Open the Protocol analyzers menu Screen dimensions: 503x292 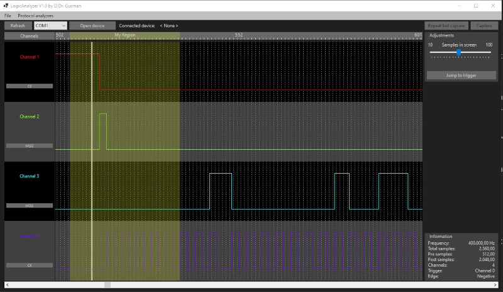[x=35, y=15]
